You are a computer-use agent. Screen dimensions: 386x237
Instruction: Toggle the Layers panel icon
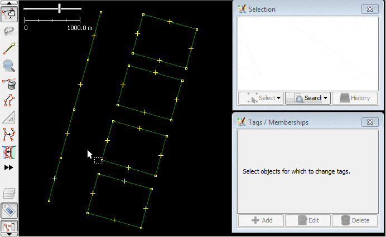tap(9, 193)
